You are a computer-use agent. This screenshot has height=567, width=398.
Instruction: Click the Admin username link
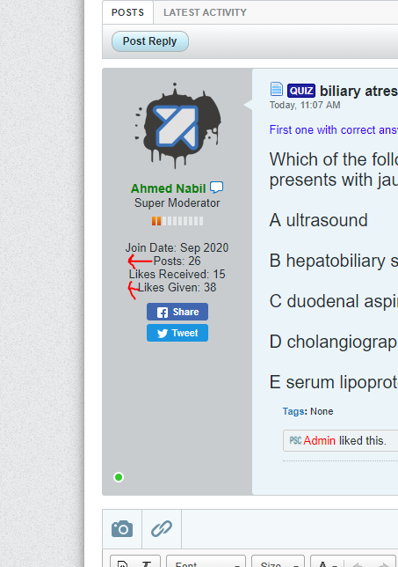tap(319, 440)
